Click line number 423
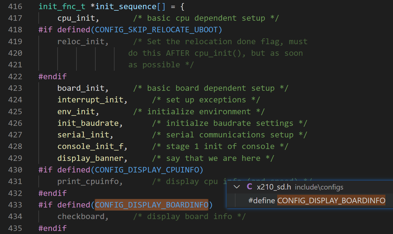The width and height of the screenshot is (393, 234). coord(15,88)
